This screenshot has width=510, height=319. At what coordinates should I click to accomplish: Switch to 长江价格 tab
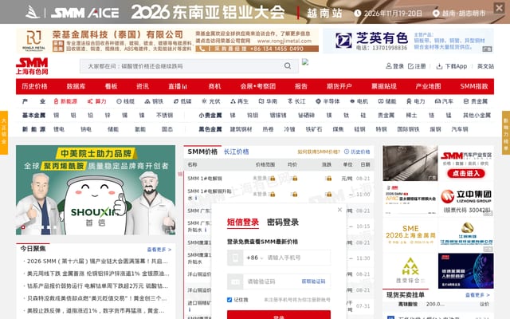[x=237, y=152]
